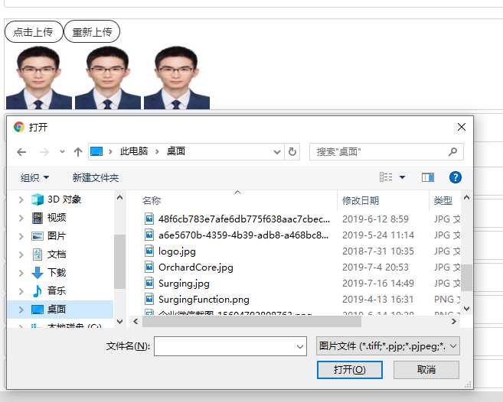
Task: Sort files by the 类型 column header
Action: click(443, 201)
